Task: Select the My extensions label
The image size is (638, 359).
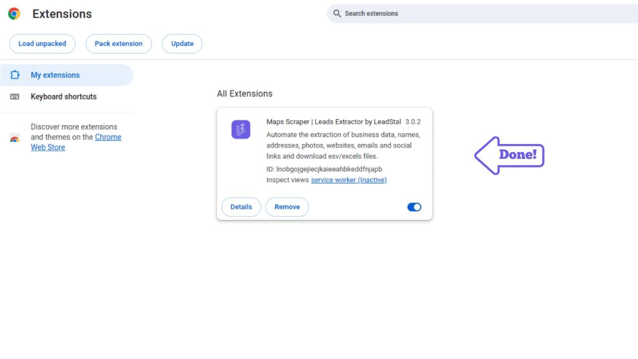Action: click(x=55, y=75)
